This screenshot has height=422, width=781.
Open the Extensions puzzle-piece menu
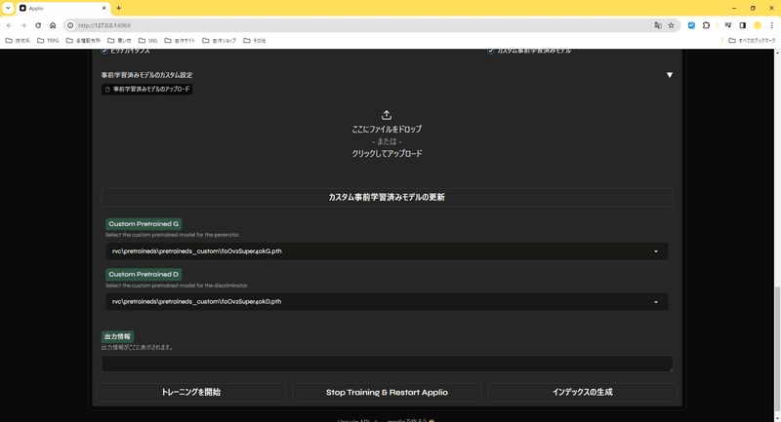(706, 25)
